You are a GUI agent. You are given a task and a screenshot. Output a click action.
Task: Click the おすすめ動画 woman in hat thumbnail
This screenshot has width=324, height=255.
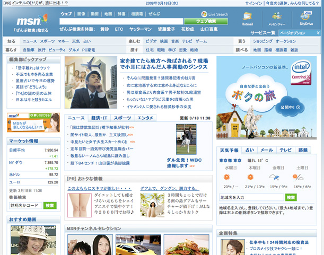33,240
